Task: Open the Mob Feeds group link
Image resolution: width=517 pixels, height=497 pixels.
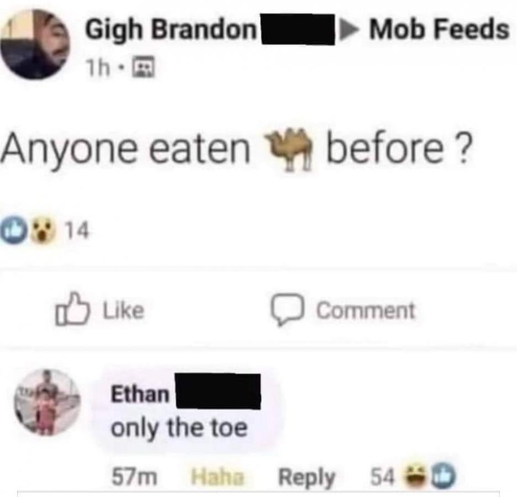Action: tap(439, 29)
